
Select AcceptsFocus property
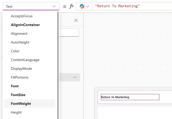point(22,16)
